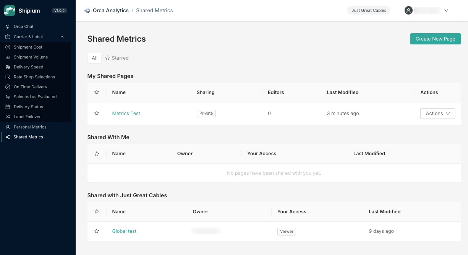This screenshot has width=468, height=255.
Task: Click the Sharing column header
Action: [206, 92]
